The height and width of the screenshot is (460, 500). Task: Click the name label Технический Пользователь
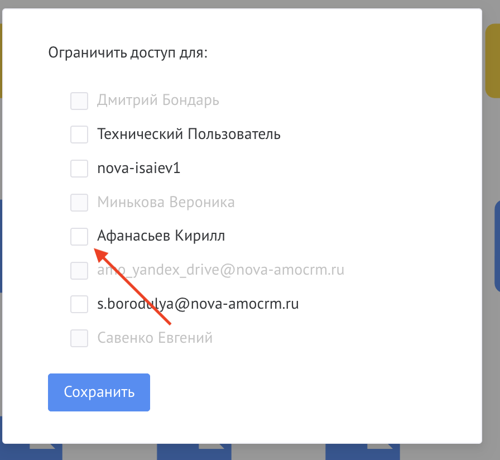(189, 135)
